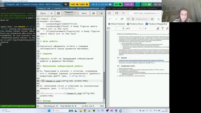201x113 pixels.
Task: Open Visual Studio icon in taskbar
Action: click(x=112, y=110)
